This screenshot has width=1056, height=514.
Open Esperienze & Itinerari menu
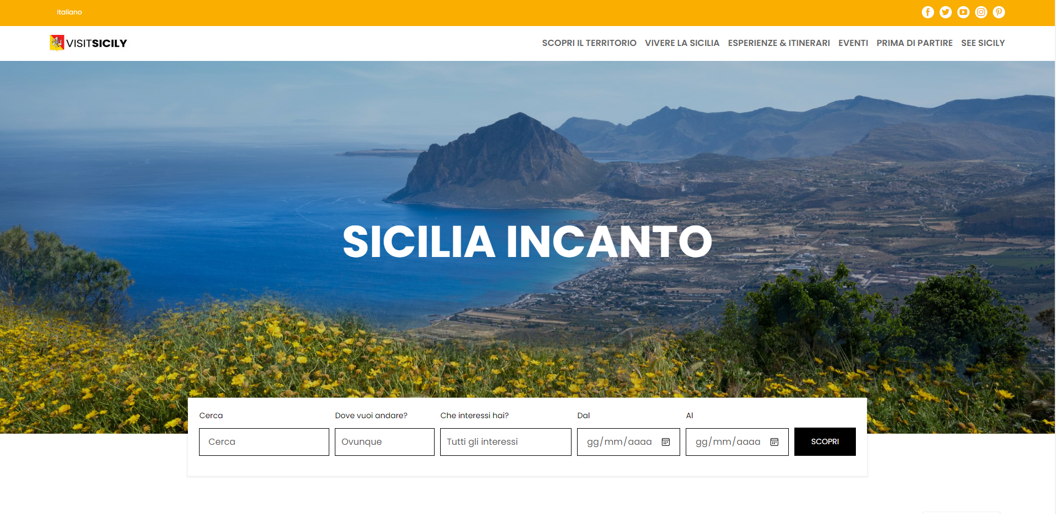[779, 43]
